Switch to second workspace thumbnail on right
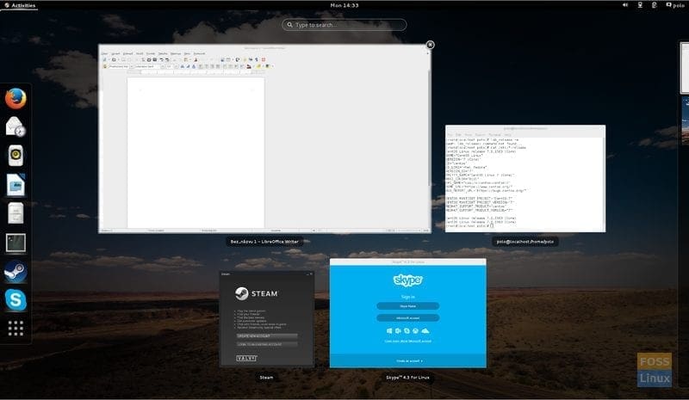 pyautogui.click(x=685, y=121)
